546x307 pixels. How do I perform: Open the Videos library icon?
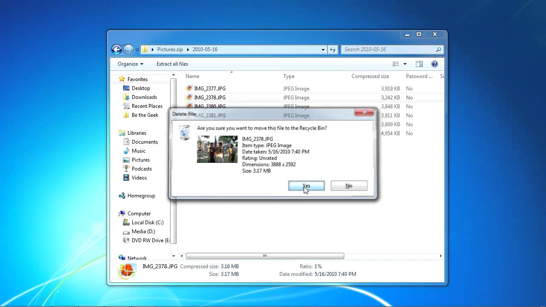pos(126,178)
